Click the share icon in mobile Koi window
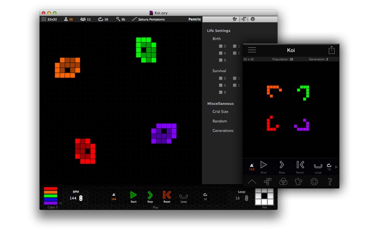The image size is (372, 232). 332,50
